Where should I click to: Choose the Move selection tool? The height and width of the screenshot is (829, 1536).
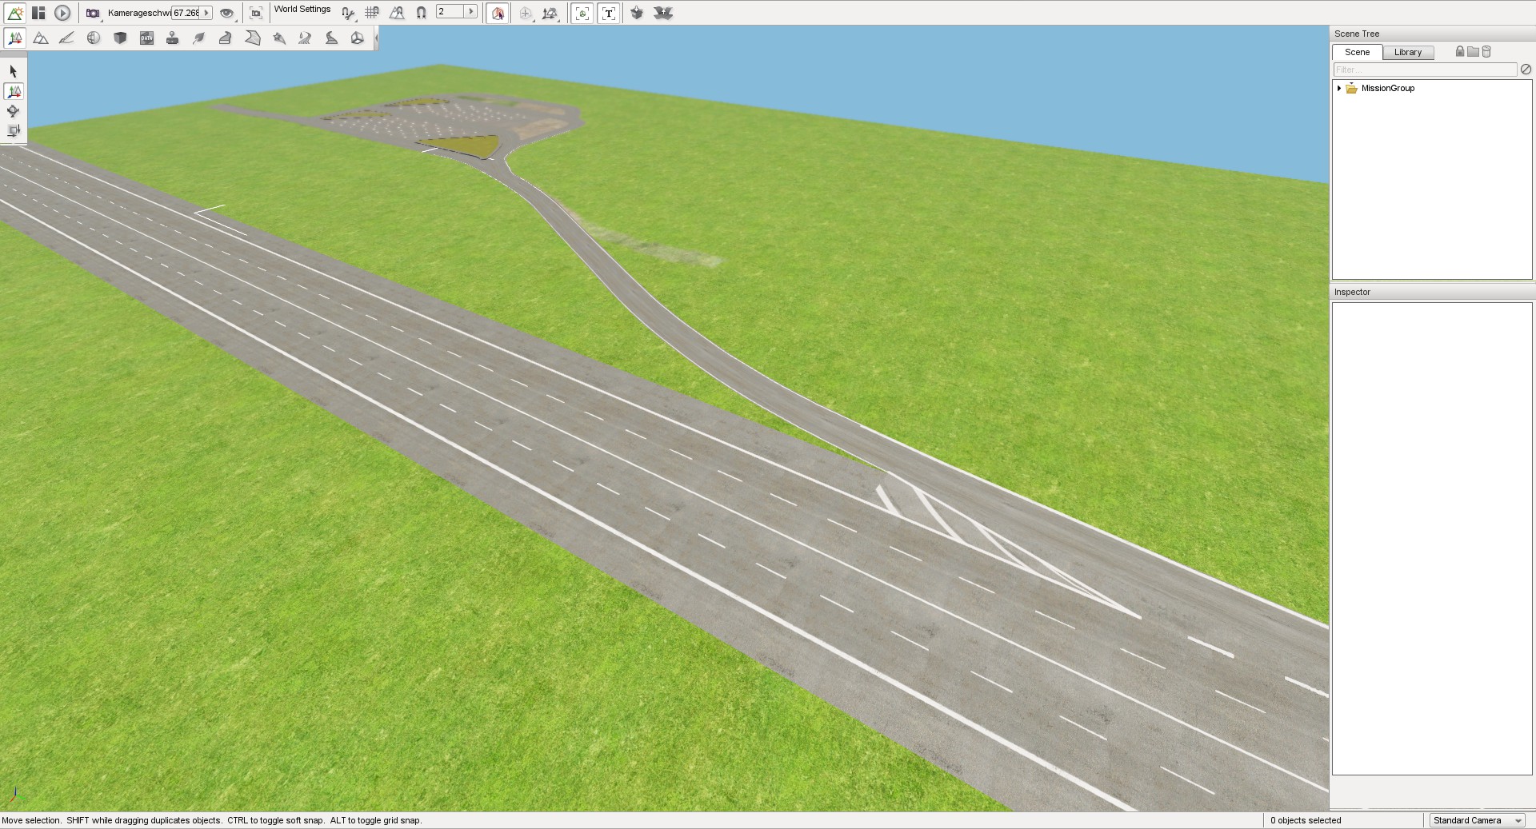pyautogui.click(x=14, y=92)
